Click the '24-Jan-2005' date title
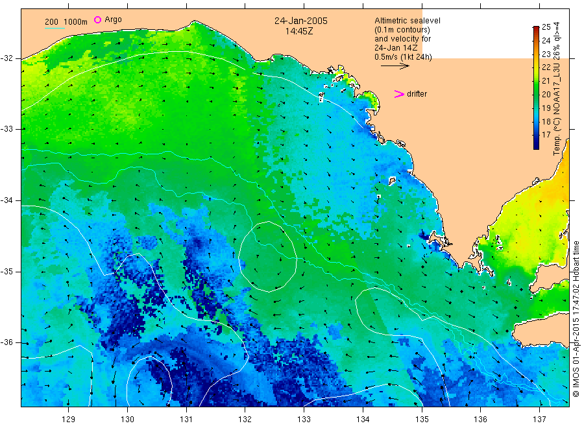The width and height of the screenshot is (584, 428). [301, 21]
